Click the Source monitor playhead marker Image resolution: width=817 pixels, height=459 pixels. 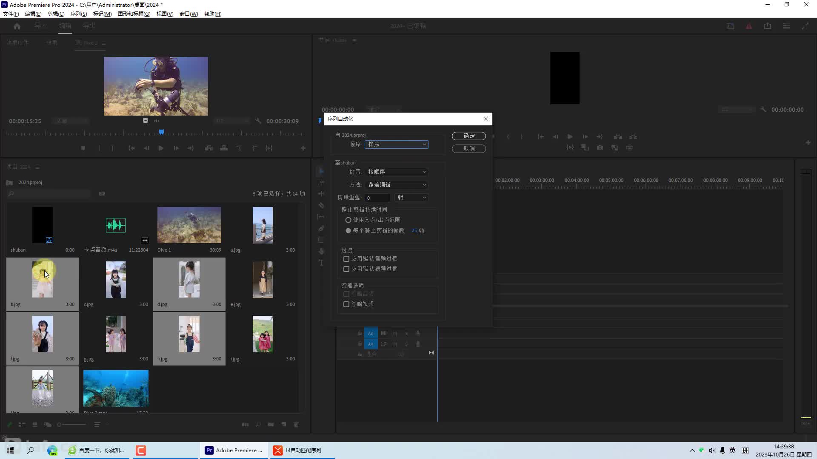coord(161,132)
